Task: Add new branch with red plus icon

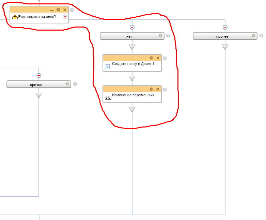Action: [x=65, y=17]
